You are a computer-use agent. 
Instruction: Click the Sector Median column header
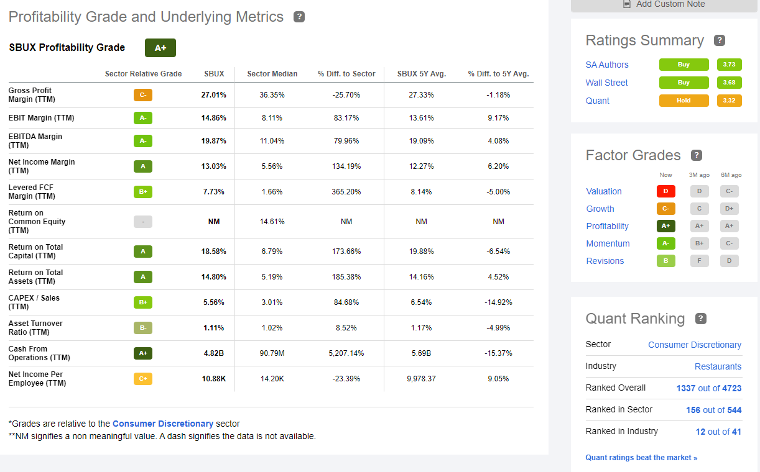coord(272,74)
